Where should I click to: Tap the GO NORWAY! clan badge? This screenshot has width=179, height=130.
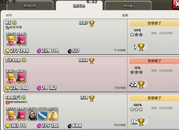pos(8,103)
